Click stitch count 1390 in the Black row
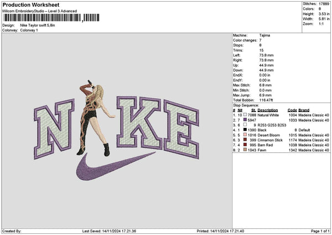The width and height of the screenshot is (332, 235). pyautogui.click(x=252, y=130)
